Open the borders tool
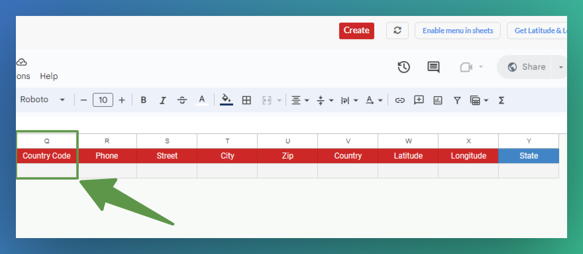 246,100
